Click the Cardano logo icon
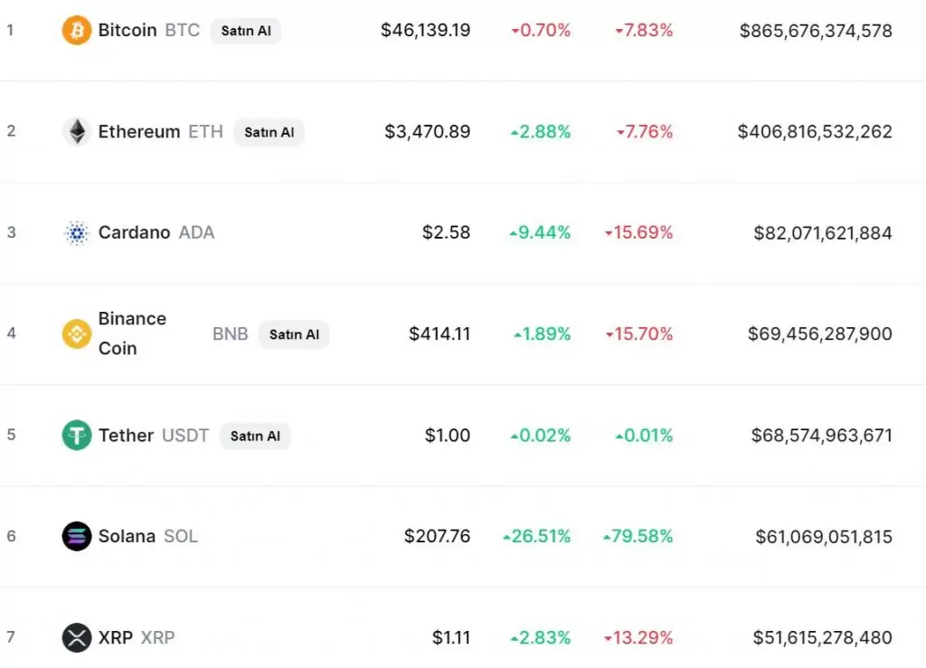This screenshot has width=926, height=668. [x=77, y=233]
